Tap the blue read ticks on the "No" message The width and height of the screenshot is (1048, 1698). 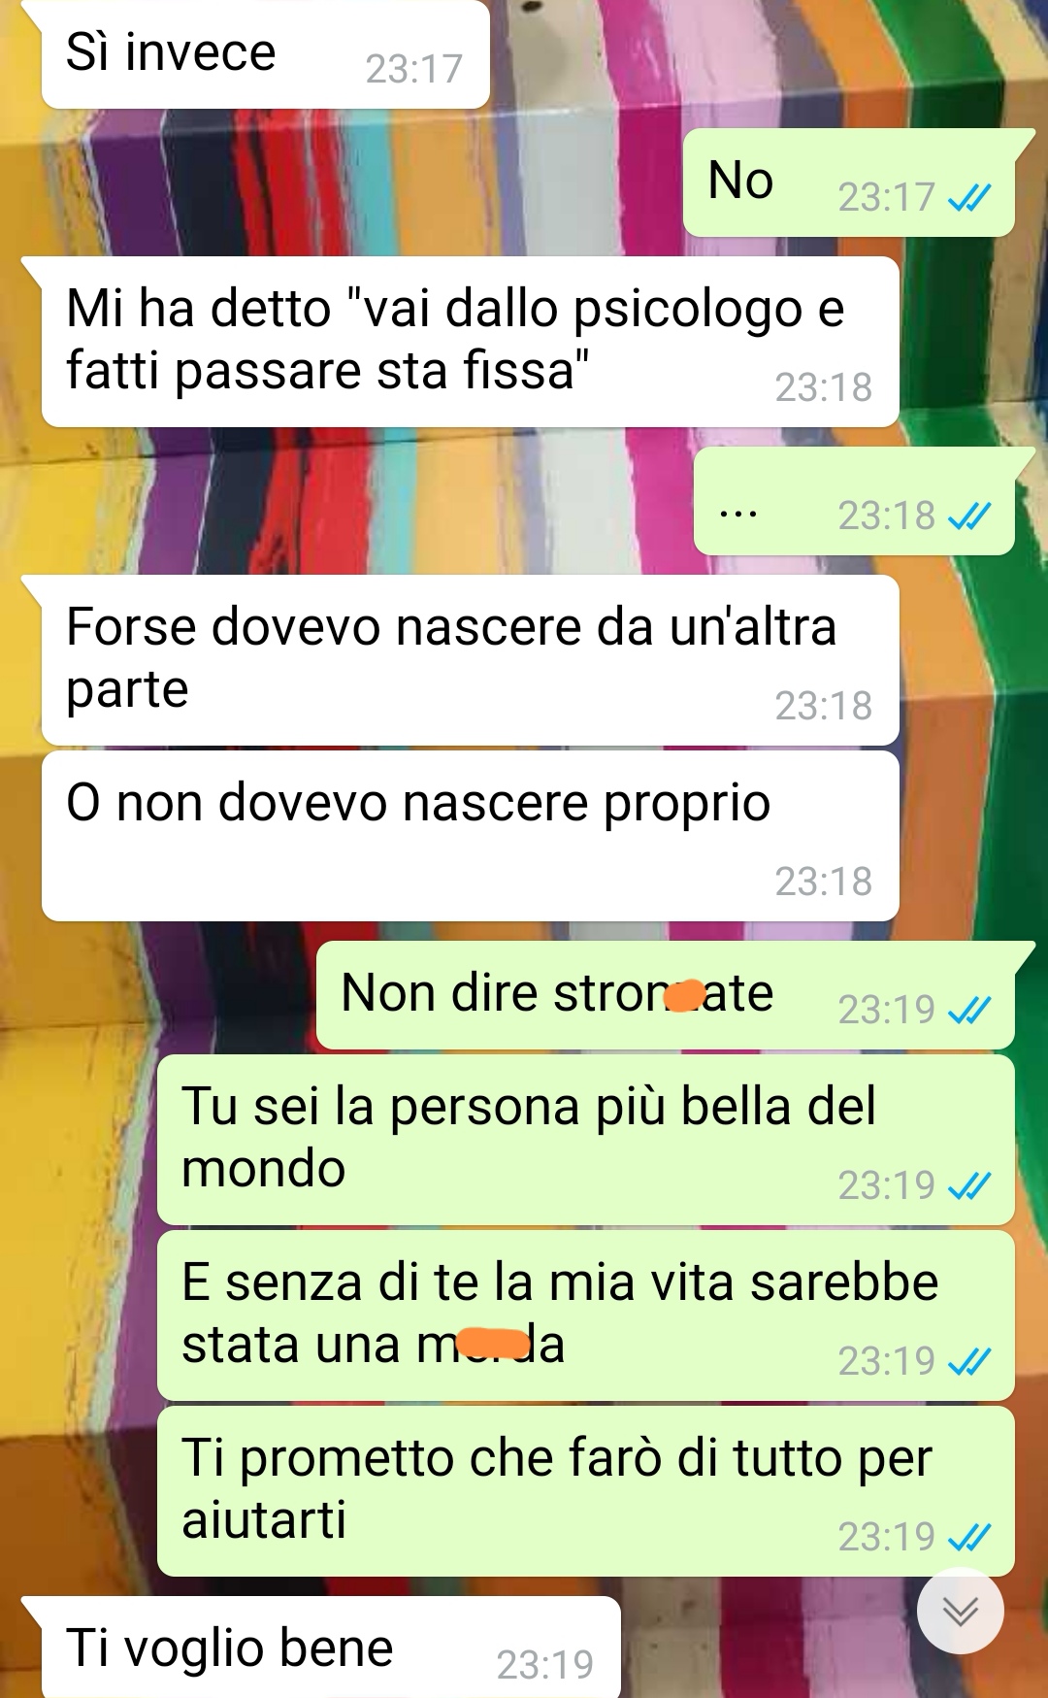click(x=968, y=198)
